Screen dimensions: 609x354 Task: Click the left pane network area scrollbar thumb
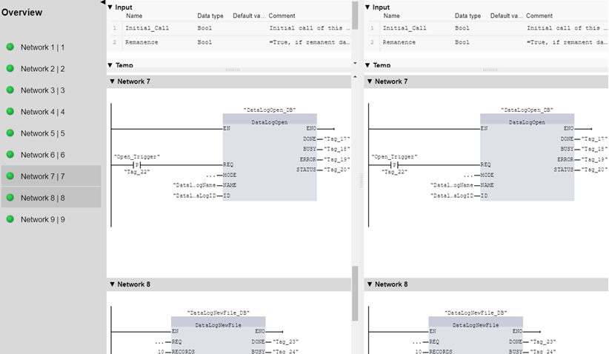pos(355,293)
